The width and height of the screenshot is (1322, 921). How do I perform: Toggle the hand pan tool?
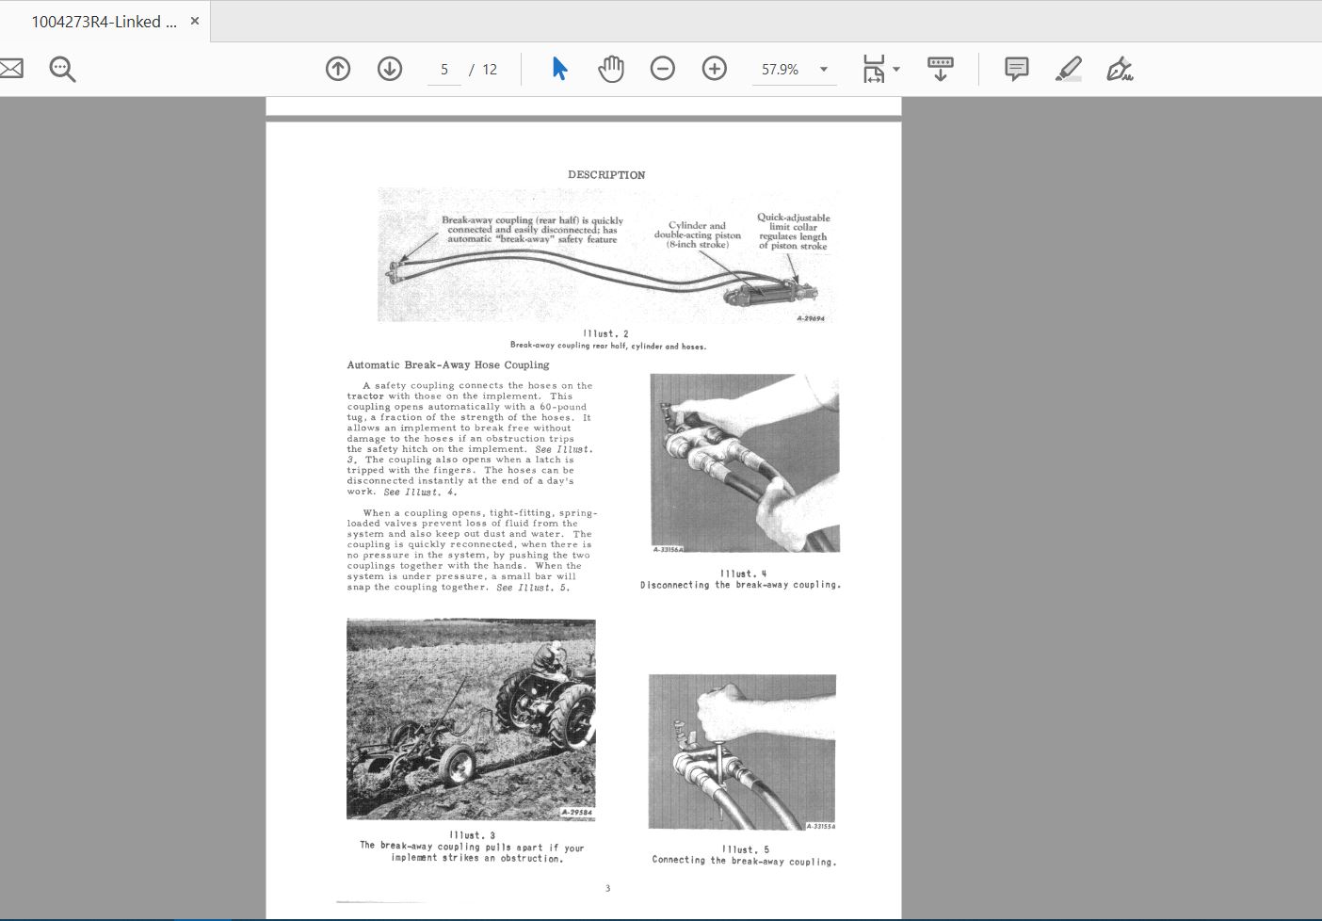coord(611,69)
